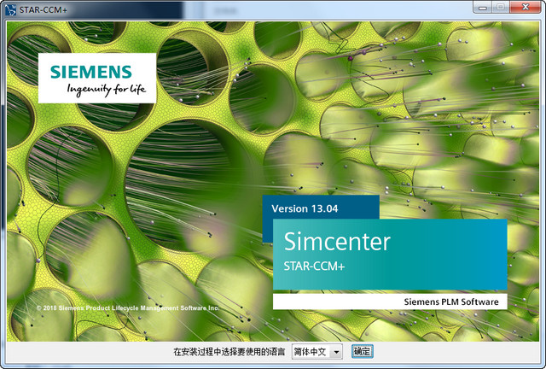Close the STAR-CCM+ installer window
The height and width of the screenshot is (369, 546).
[x=526, y=7]
